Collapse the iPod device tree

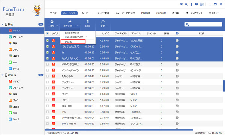3,24
